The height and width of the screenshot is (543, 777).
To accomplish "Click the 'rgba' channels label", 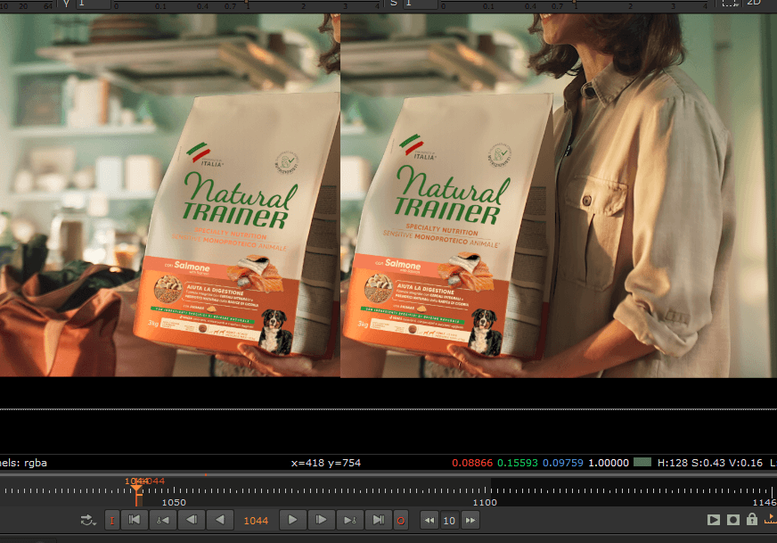I will click(35, 463).
